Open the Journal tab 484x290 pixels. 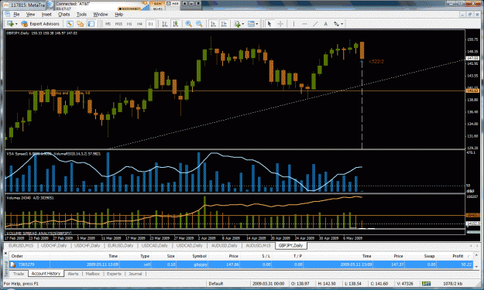[136, 274]
